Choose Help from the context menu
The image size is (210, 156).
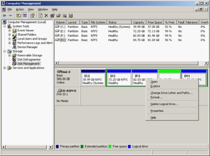tap(172, 118)
